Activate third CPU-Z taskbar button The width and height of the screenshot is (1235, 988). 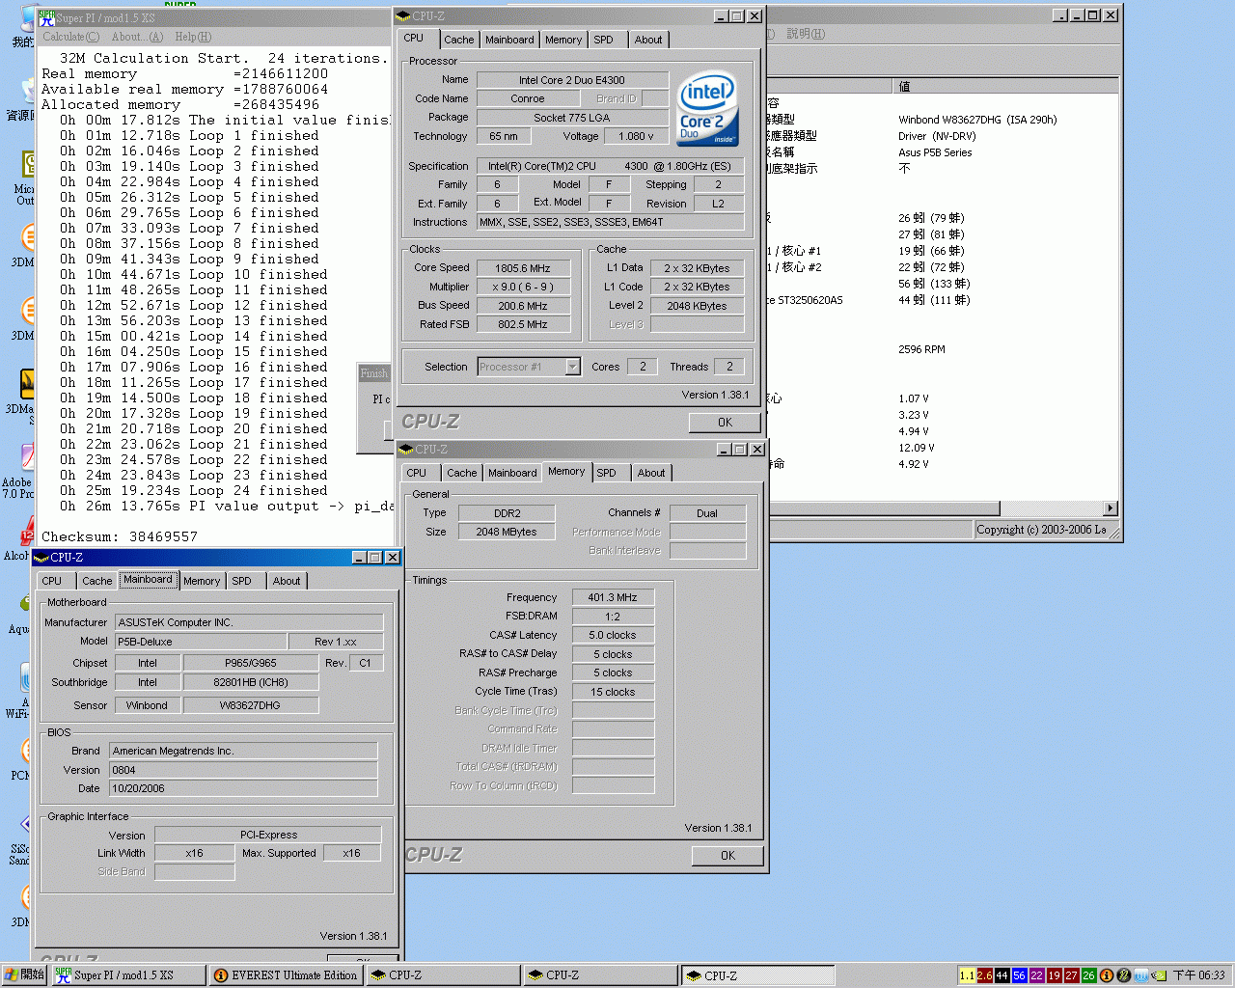click(x=757, y=975)
